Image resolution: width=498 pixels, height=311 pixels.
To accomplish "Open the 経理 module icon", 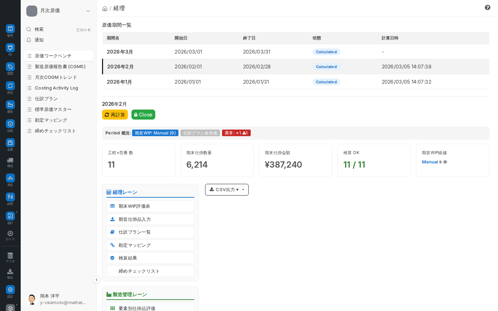I will pos(10,197).
